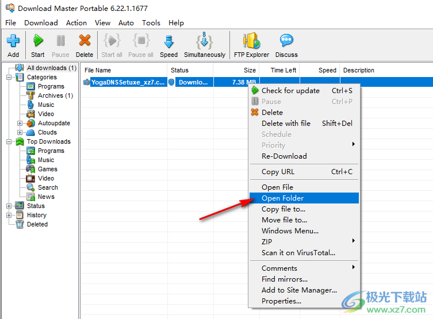This screenshot has height=319, width=433.
Task: Select Music under Top Downloads
Action: 46,160
